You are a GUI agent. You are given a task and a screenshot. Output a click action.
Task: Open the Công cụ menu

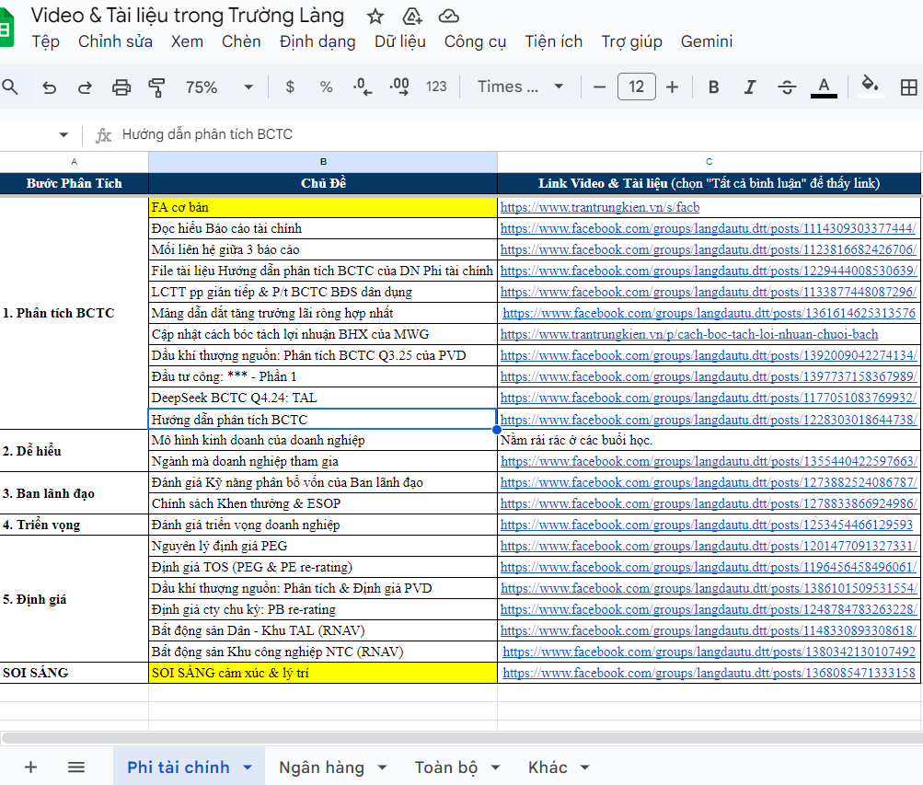[475, 41]
